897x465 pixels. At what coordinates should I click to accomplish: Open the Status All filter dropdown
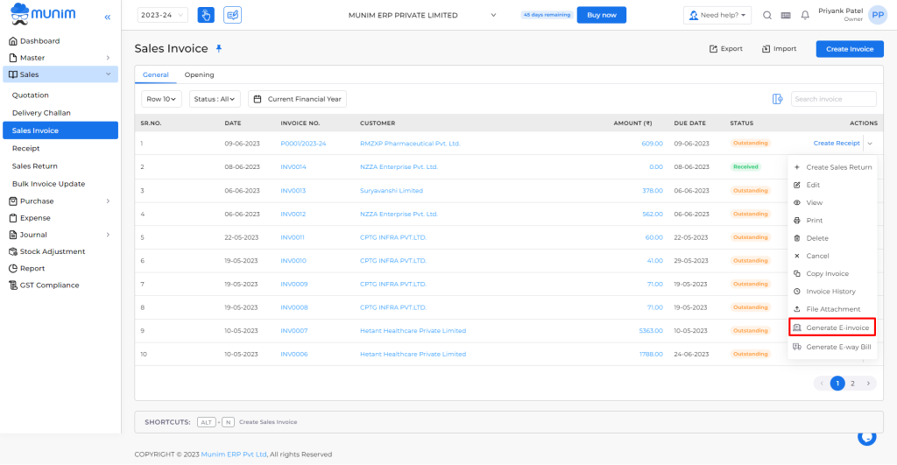[215, 99]
